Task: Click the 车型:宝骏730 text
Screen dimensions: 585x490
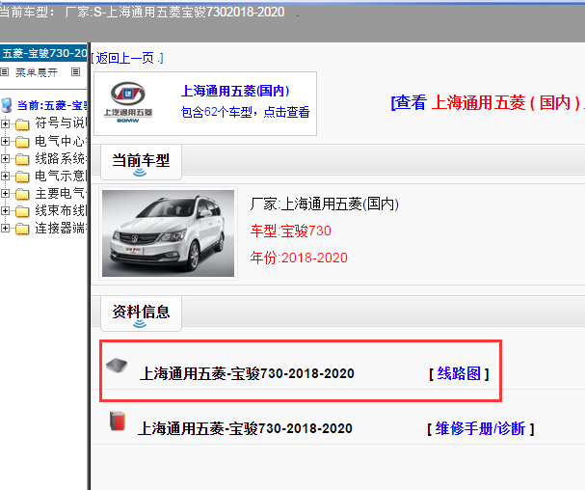Action: coord(291,231)
